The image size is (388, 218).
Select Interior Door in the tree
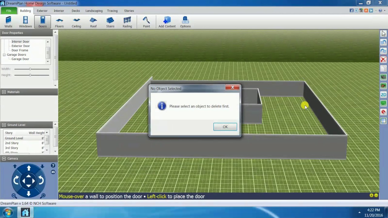(20, 41)
